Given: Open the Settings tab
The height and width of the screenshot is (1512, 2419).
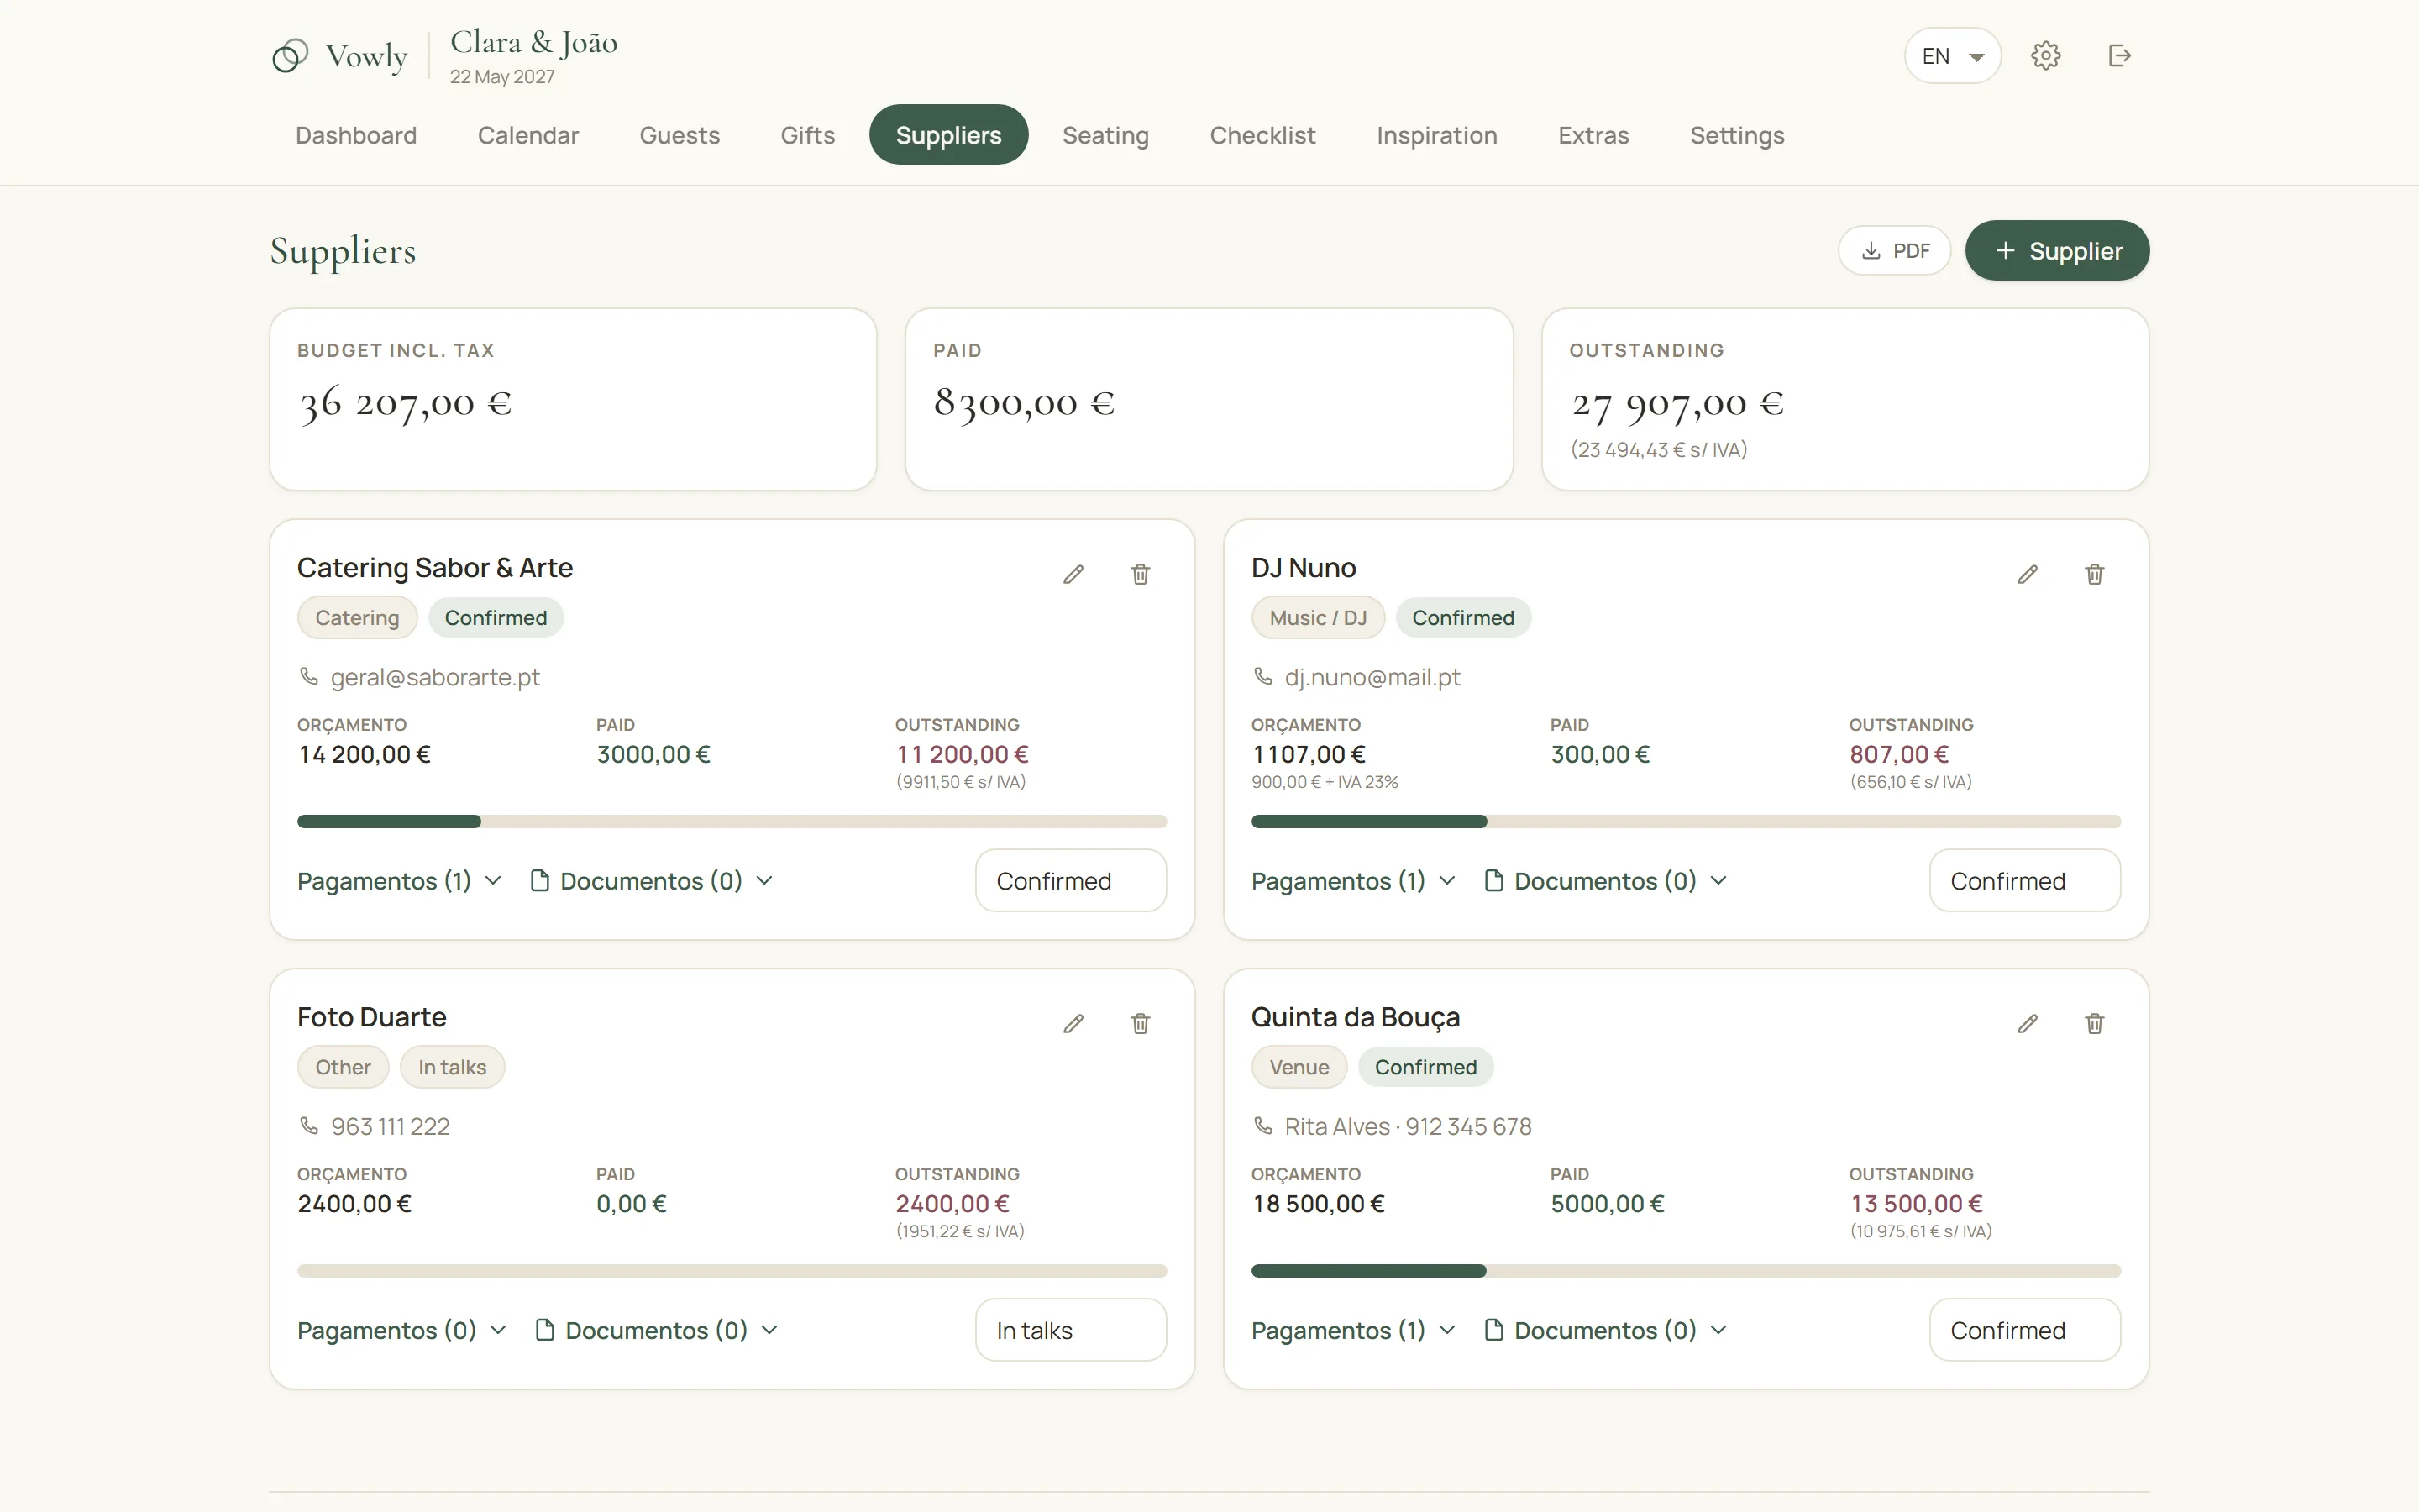Looking at the screenshot, I should 1737,135.
